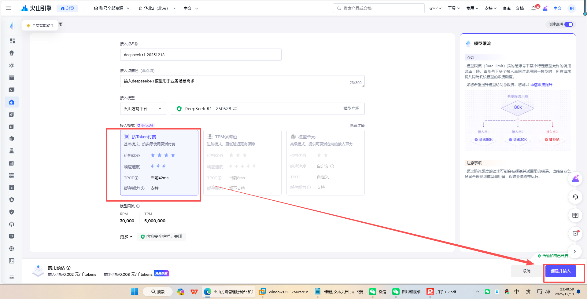Open the shield lock sidebar icon
The image size is (587, 299).
(x=12, y=200)
